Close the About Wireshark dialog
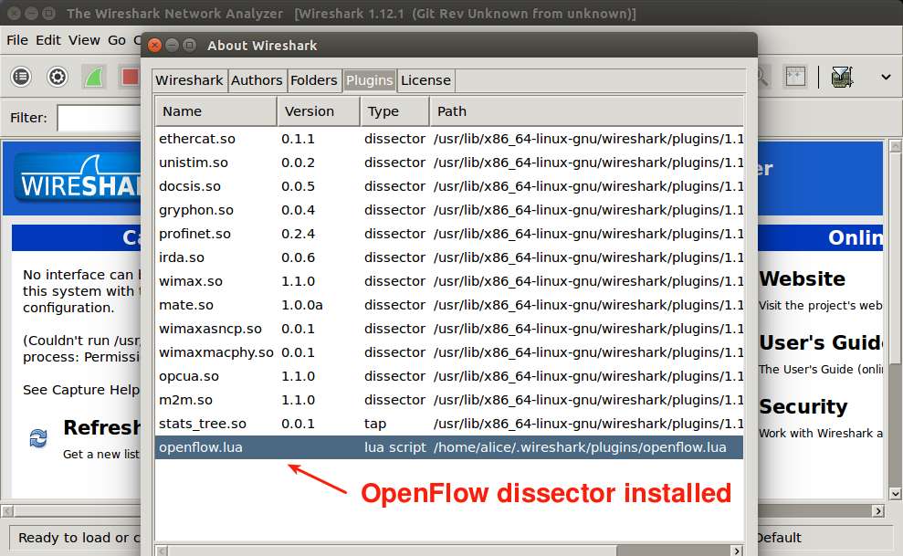This screenshot has height=556, width=903. [x=154, y=46]
